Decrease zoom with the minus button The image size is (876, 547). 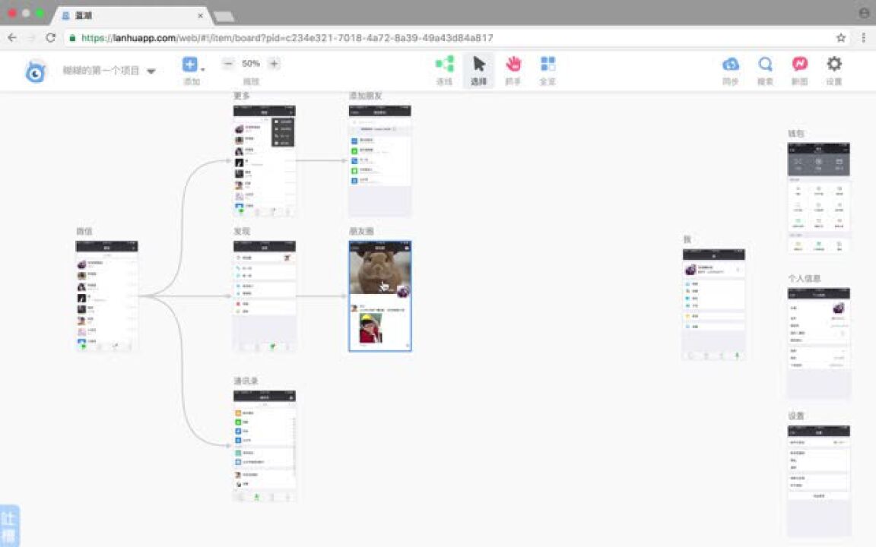tap(228, 64)
